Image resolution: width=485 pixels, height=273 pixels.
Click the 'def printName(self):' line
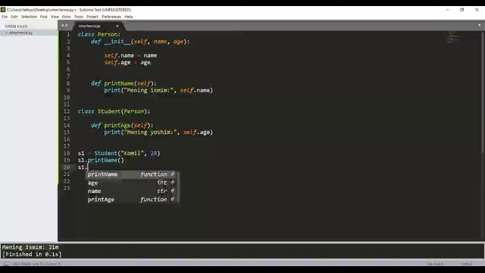[x=124, y=83]
